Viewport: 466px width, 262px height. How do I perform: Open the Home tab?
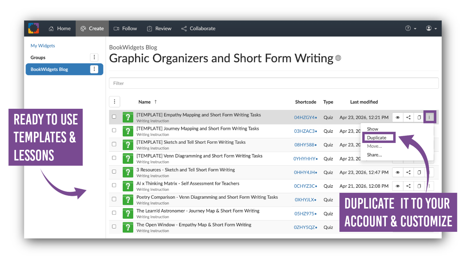60,28
